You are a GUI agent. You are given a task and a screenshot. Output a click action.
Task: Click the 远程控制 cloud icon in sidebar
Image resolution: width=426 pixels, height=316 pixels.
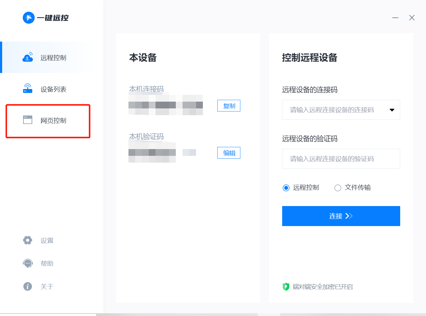[x=28, y=57]
